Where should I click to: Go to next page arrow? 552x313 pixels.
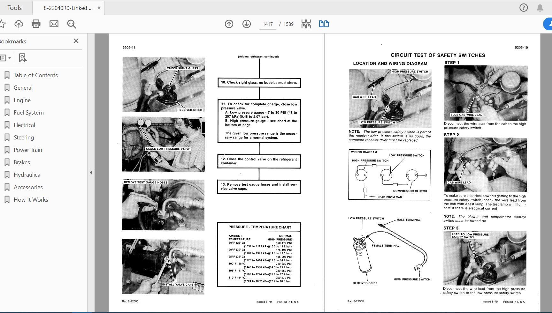[x=247, y=24]
